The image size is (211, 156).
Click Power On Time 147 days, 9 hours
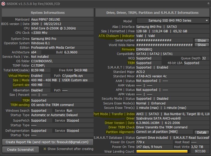click(x=149, y=147)
